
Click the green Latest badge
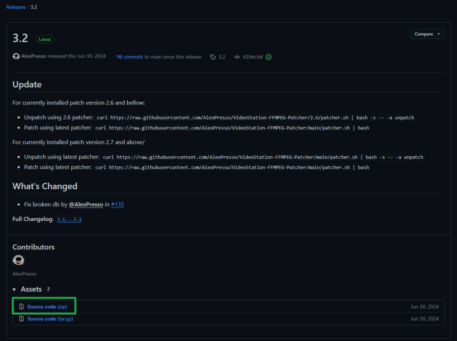coord(45,39)
